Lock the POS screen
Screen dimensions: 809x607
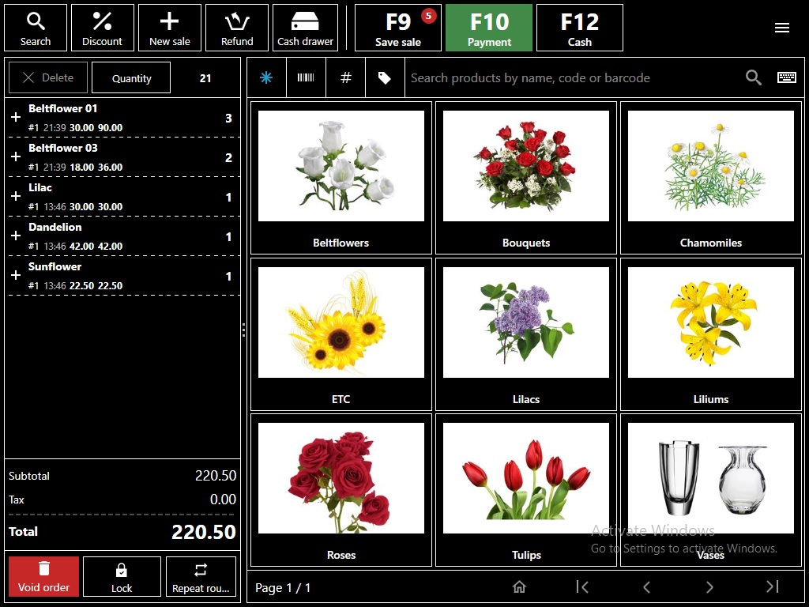click(x=122, y=576)
